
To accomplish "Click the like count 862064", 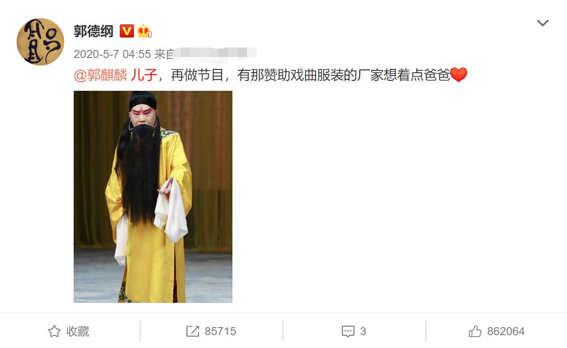I will tap(506, 331).
